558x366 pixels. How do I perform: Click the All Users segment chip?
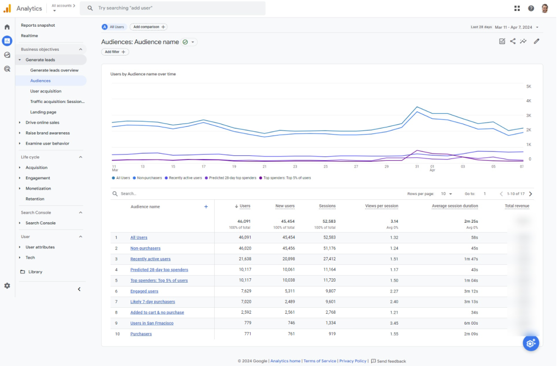click(113, 27)
